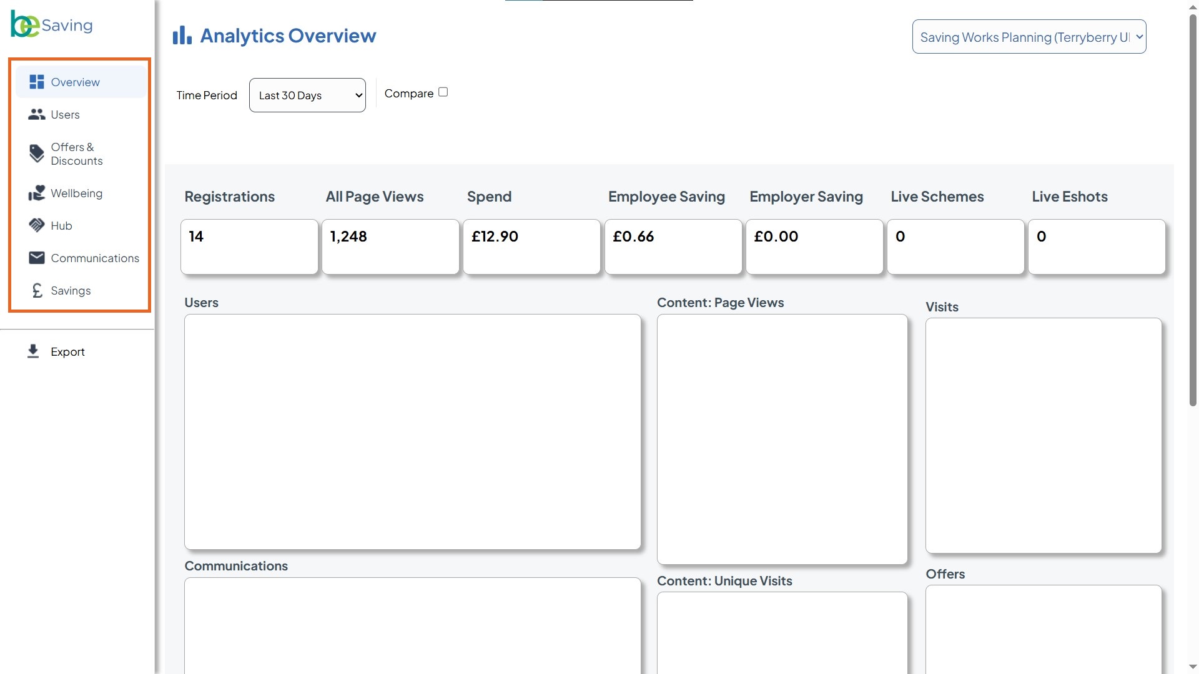The height and width of the screenshot is (674, 1199).
Task: Click the page vertical scrollbar thumb
Action: click(1193, 210)
